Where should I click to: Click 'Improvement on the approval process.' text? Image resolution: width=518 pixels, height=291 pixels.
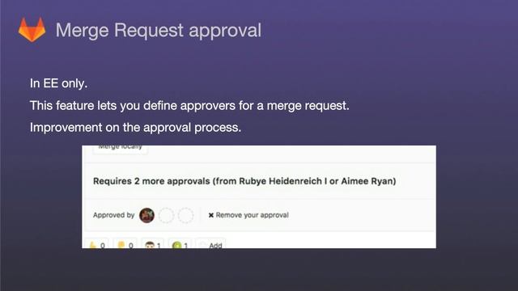coord(135,128)
